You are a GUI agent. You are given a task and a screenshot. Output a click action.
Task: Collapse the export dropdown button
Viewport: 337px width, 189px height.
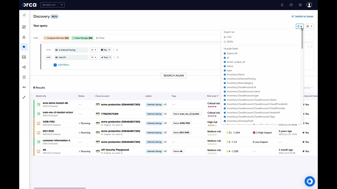click(x=299, y=26)
